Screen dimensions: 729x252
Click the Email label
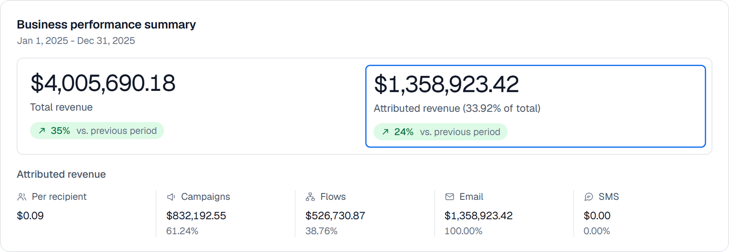(471, 197)
